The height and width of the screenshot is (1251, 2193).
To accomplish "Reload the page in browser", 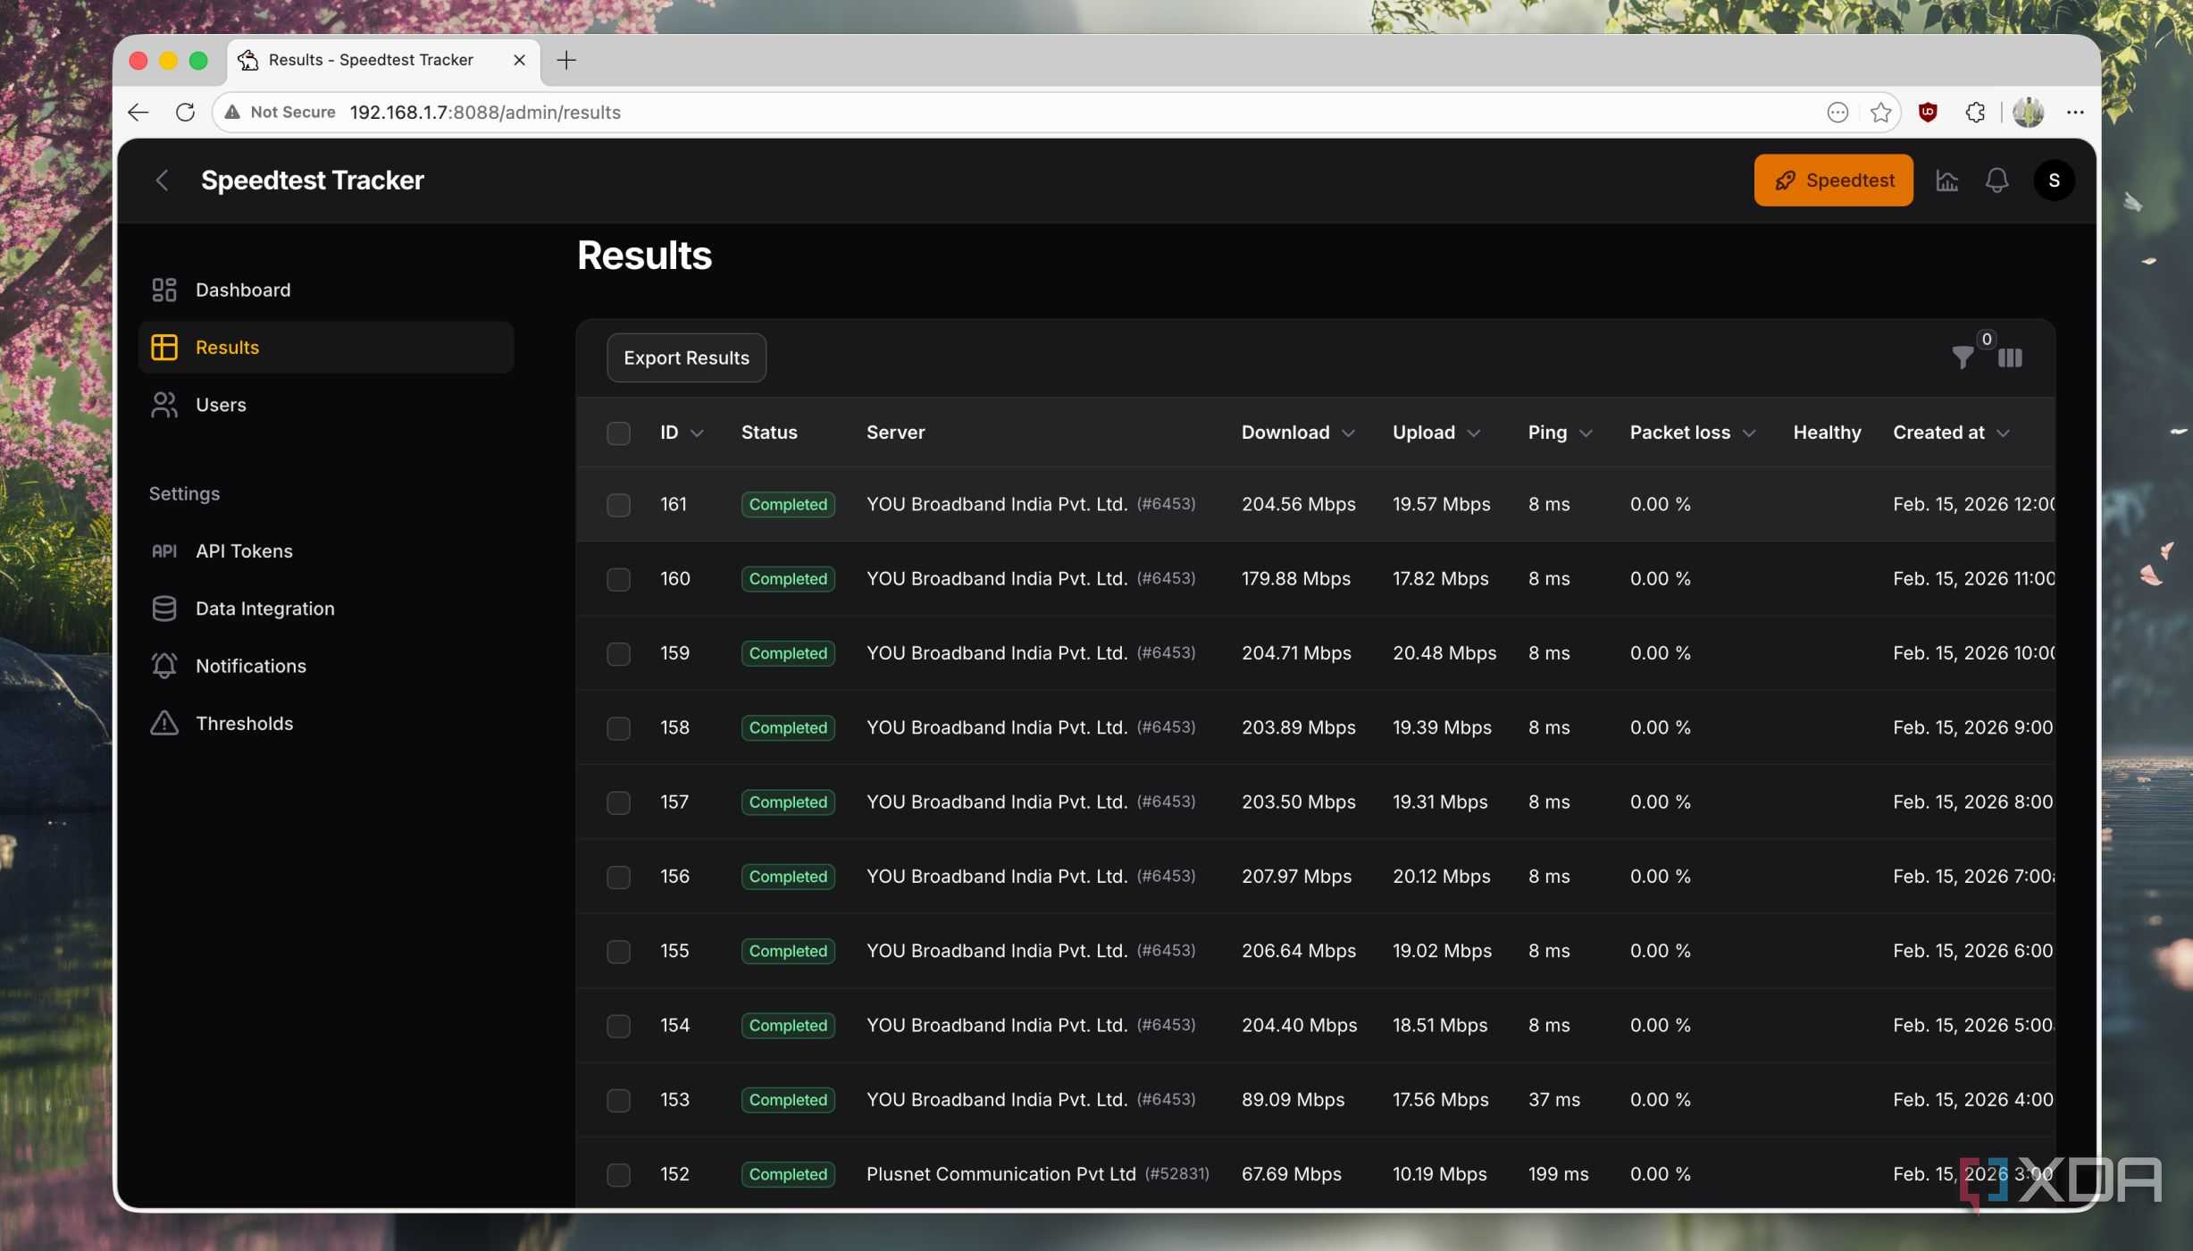I will (185, 113).
